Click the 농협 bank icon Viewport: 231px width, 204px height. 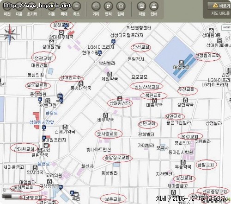pos(46,146)
